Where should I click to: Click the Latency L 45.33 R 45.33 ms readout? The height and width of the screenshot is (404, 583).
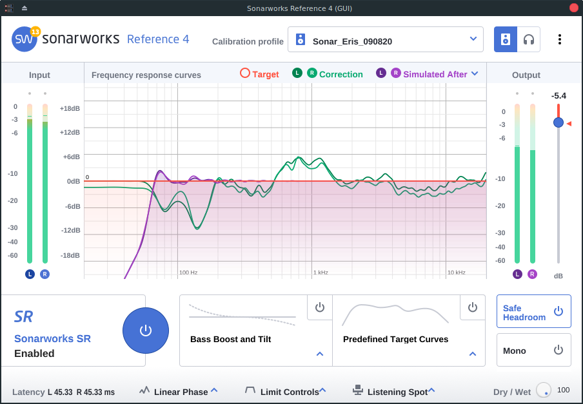(64, 392)
